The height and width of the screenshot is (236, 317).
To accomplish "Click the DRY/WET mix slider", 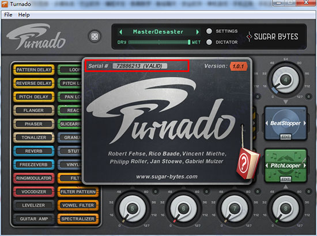I will 159,42.
